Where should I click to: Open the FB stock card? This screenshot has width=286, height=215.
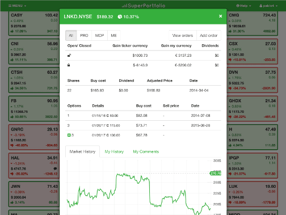pyautogui.click(x=34, y=108)
